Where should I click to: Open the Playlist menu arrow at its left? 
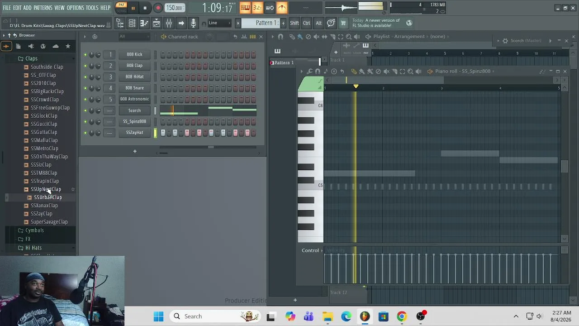tap(272, 37)
